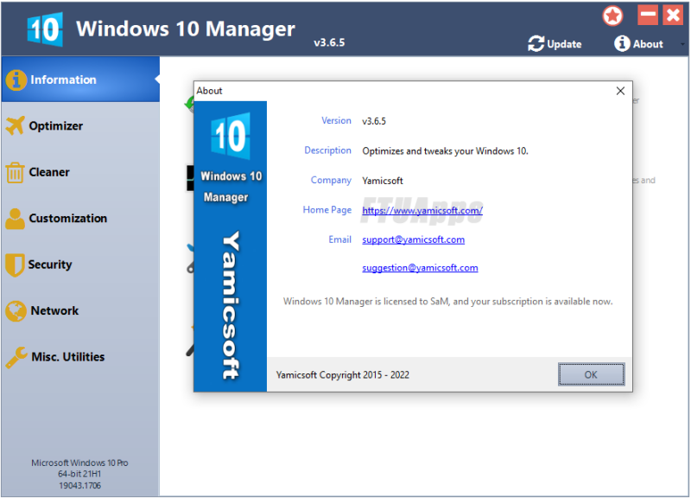Click the Network globe icon
Screen dimensions: 691x498
point(16,311)
